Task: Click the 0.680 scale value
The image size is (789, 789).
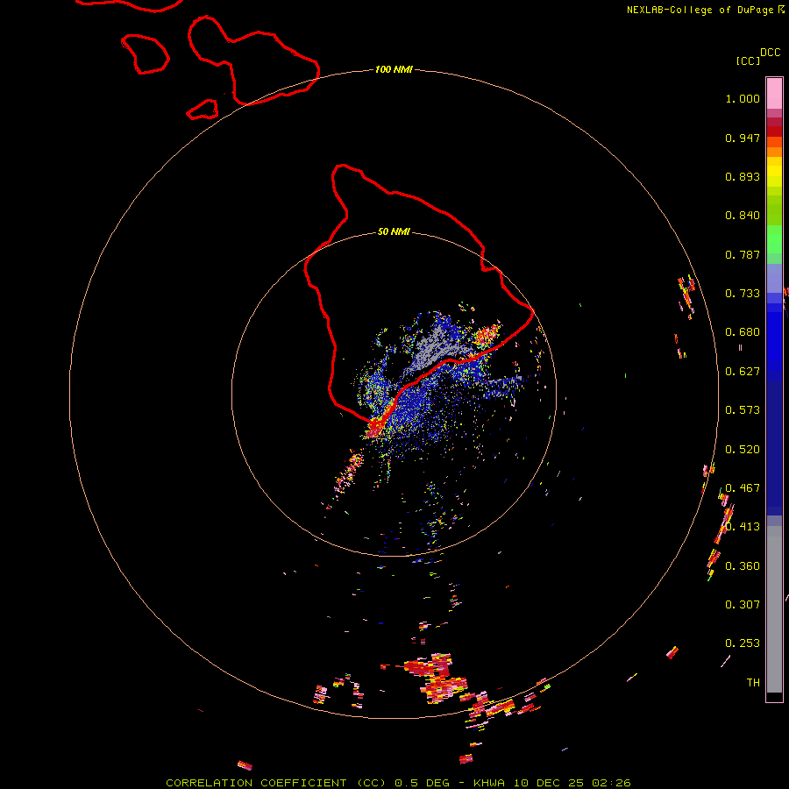Action: [743, 332]
